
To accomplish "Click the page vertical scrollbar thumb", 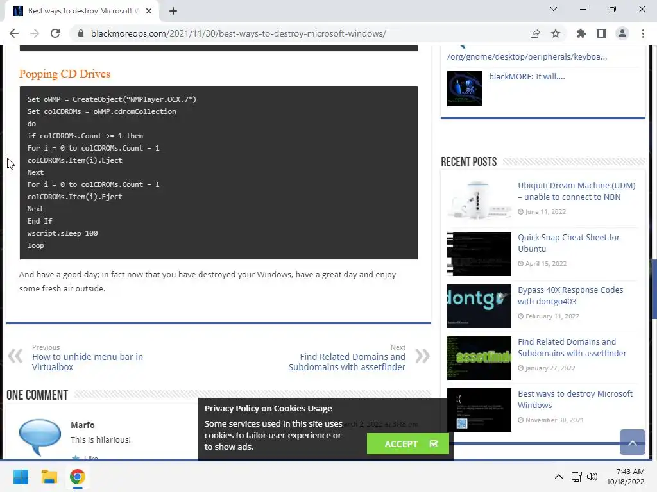I will tap(654, 290).
